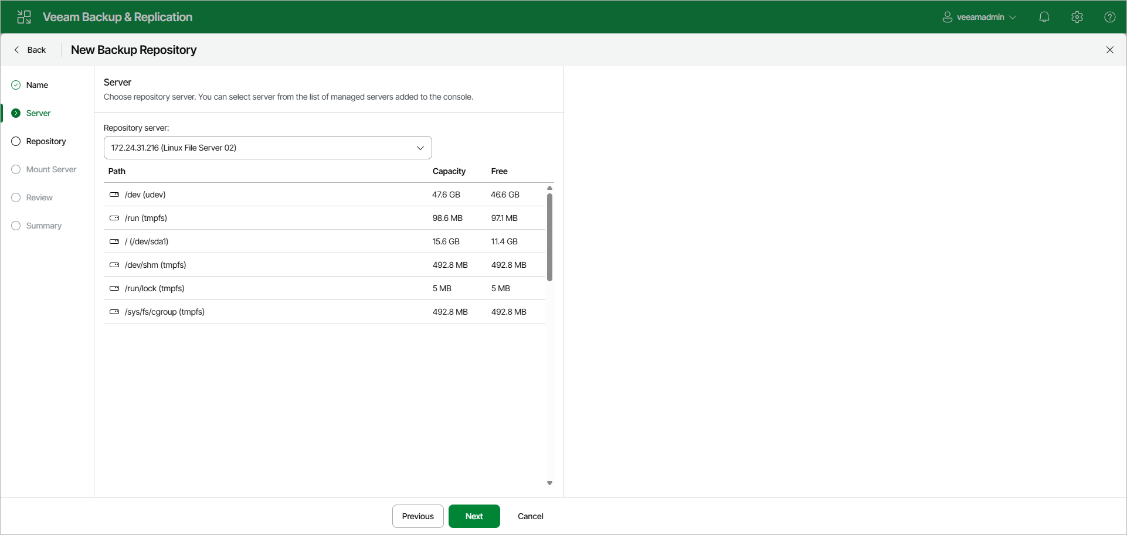Click the Previous button

(x=418, y=516)
